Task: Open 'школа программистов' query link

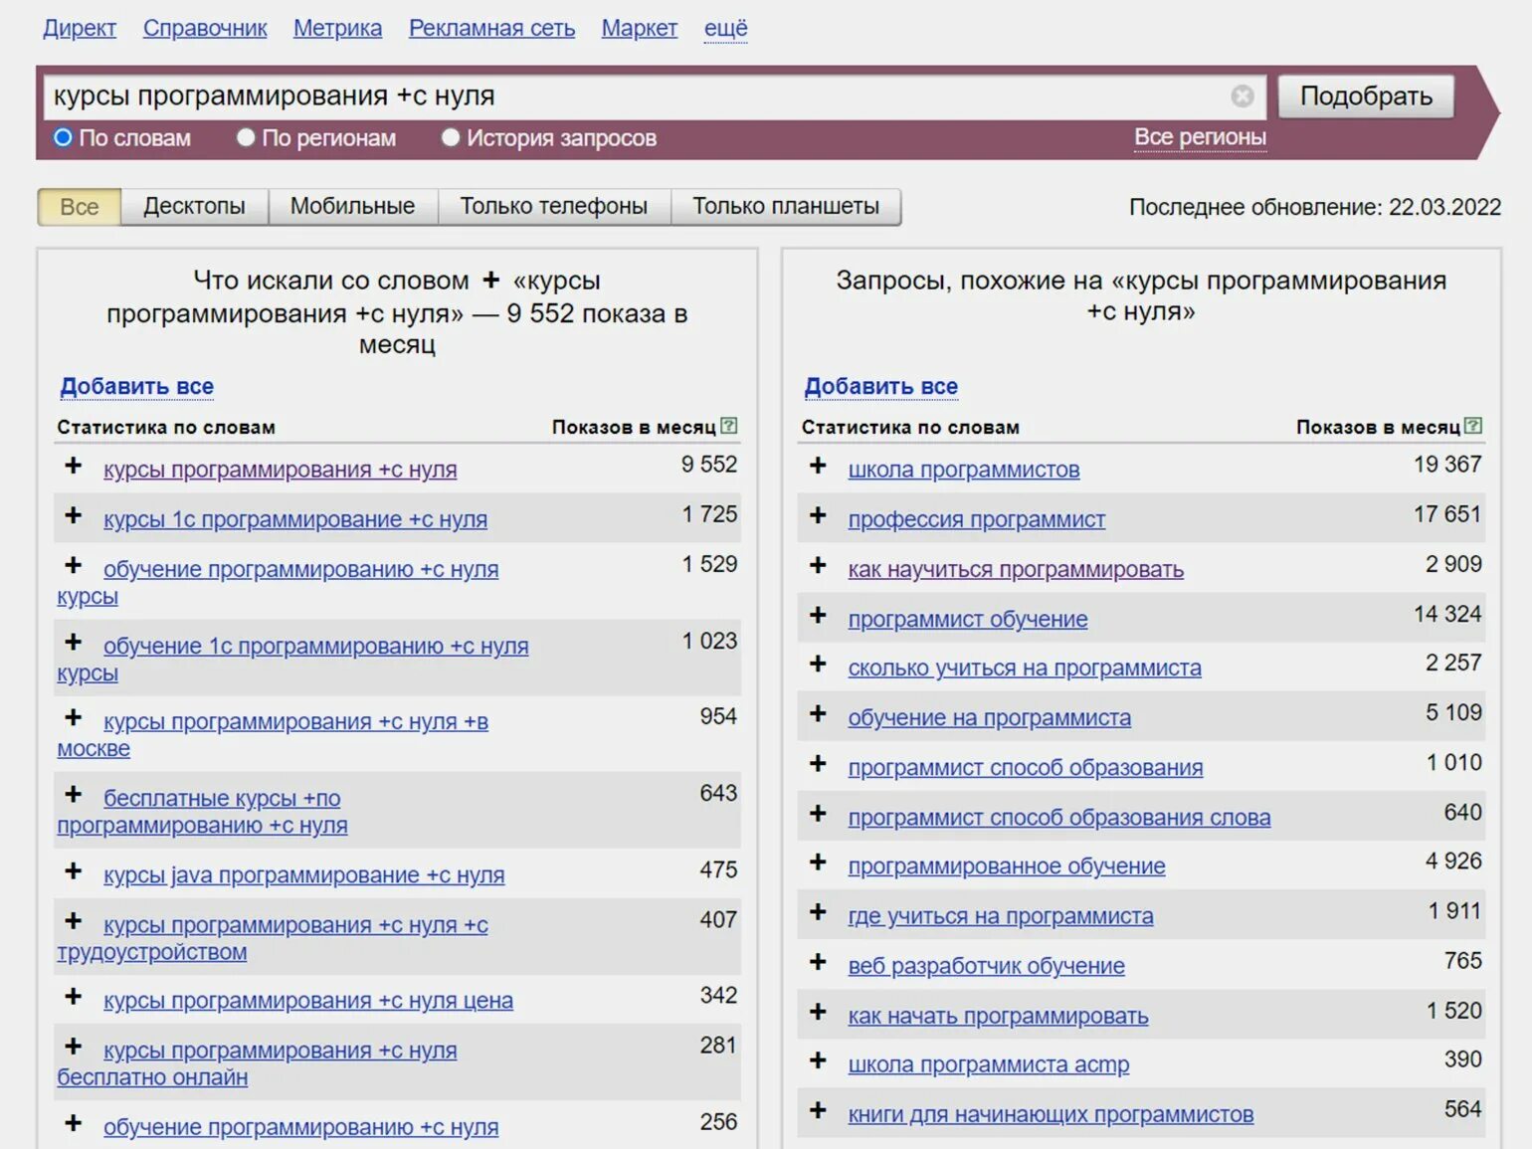Action: [963, 470]
